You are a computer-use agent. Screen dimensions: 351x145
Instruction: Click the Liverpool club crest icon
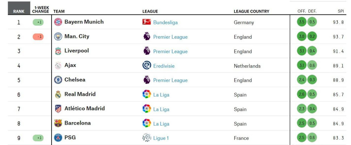pos(58,51)
